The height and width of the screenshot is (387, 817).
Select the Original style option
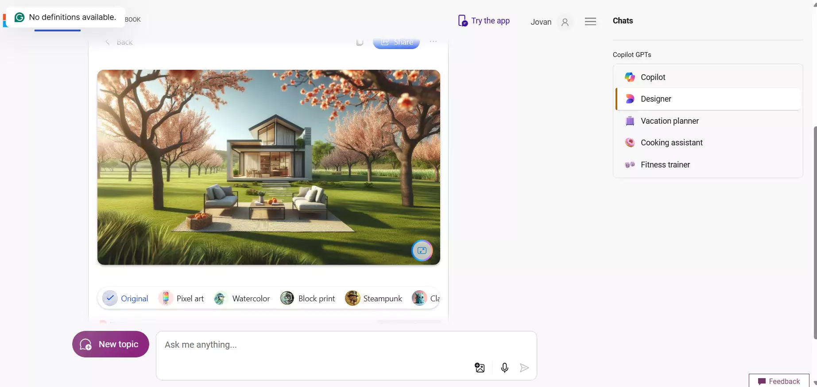pos(126,298)
